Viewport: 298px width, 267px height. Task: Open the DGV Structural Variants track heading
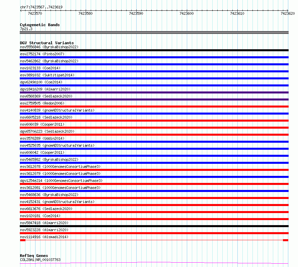(x=47, y=43)
